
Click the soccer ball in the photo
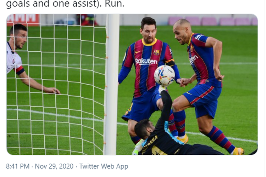pyautogui.click(x=164, y=75)
